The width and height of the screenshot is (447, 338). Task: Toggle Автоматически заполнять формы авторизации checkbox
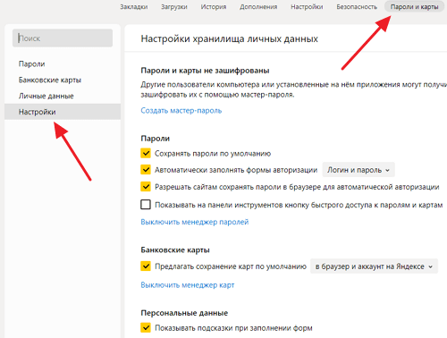tap(146, 170)
